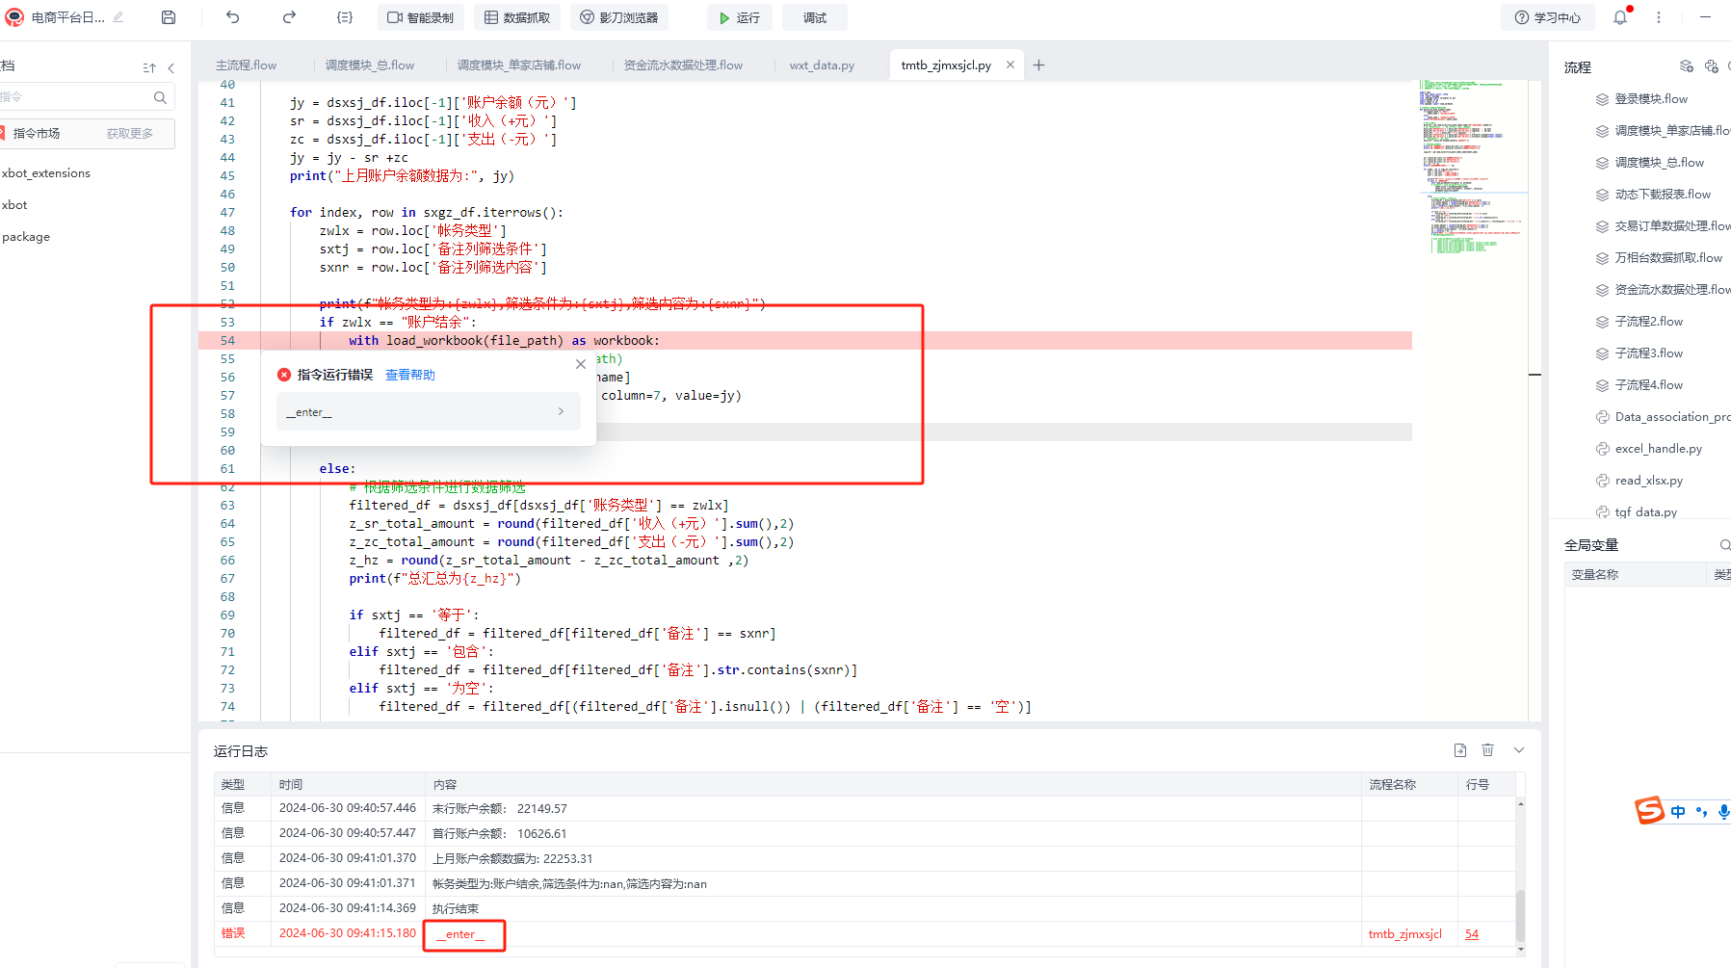This screenshot has height=968, width=1731.
Task: Collapse the left sidebar panel arrow
Action: pos(171,67)
